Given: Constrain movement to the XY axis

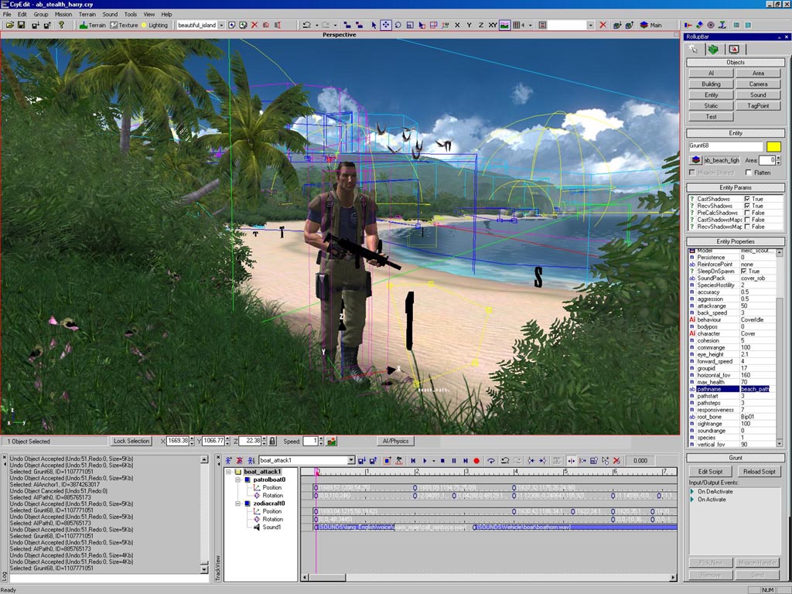Looking at the screenshot, I should (x=493, y=25).
